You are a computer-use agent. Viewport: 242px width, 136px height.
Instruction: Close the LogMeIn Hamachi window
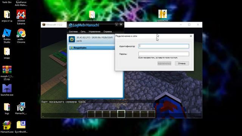pos(121,25)
